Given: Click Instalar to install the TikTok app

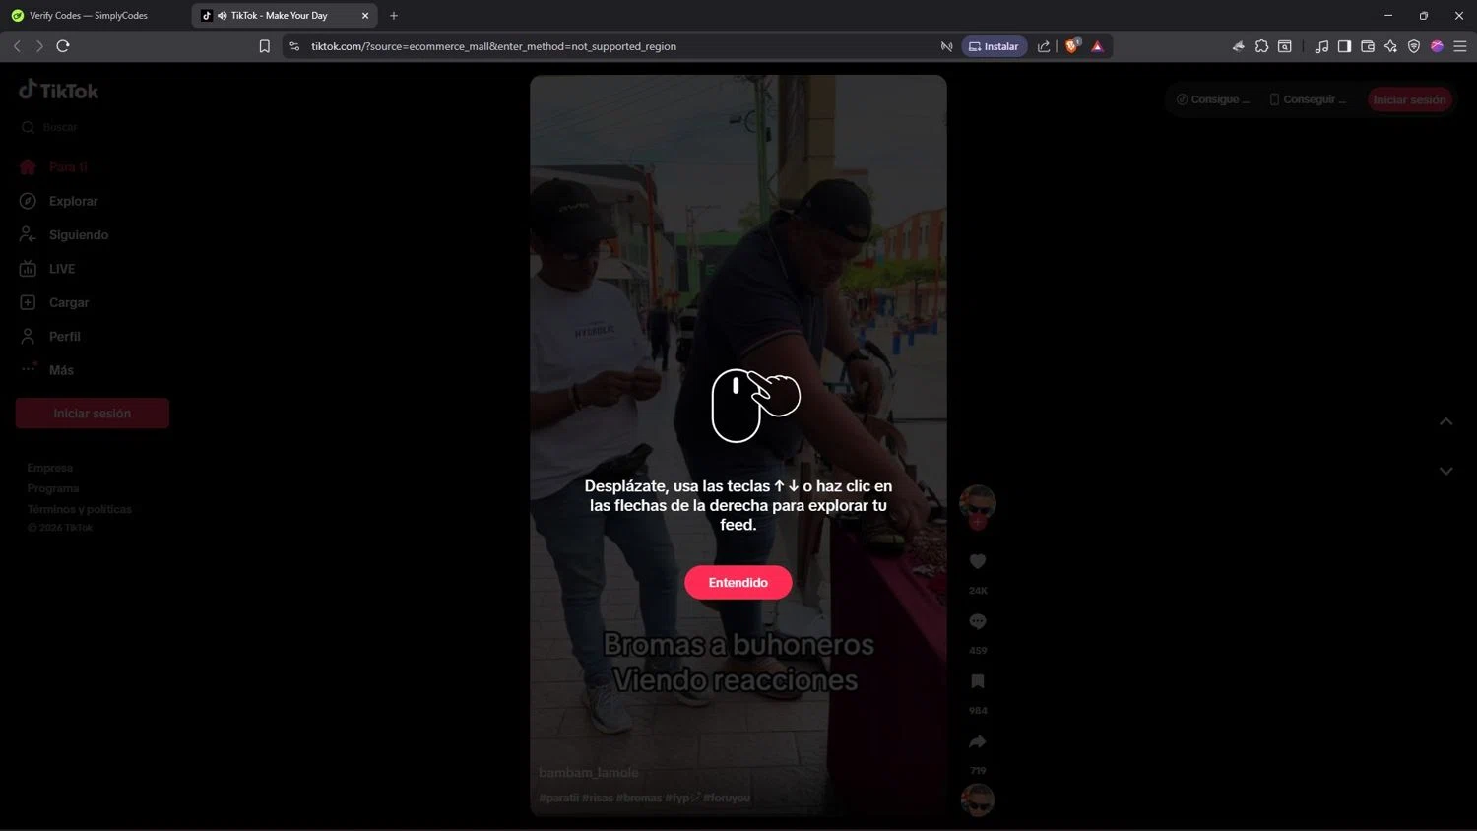Looking at the screenshot, I should 994,46.
